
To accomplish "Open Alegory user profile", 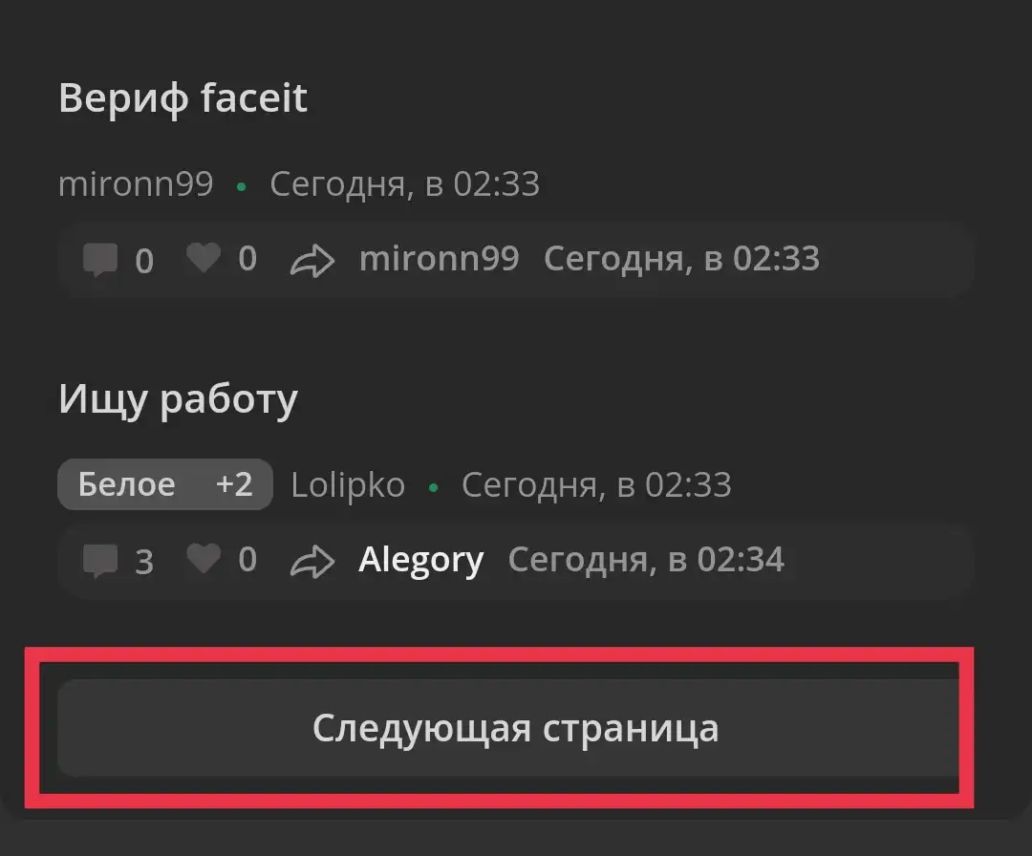I will 421,560.
